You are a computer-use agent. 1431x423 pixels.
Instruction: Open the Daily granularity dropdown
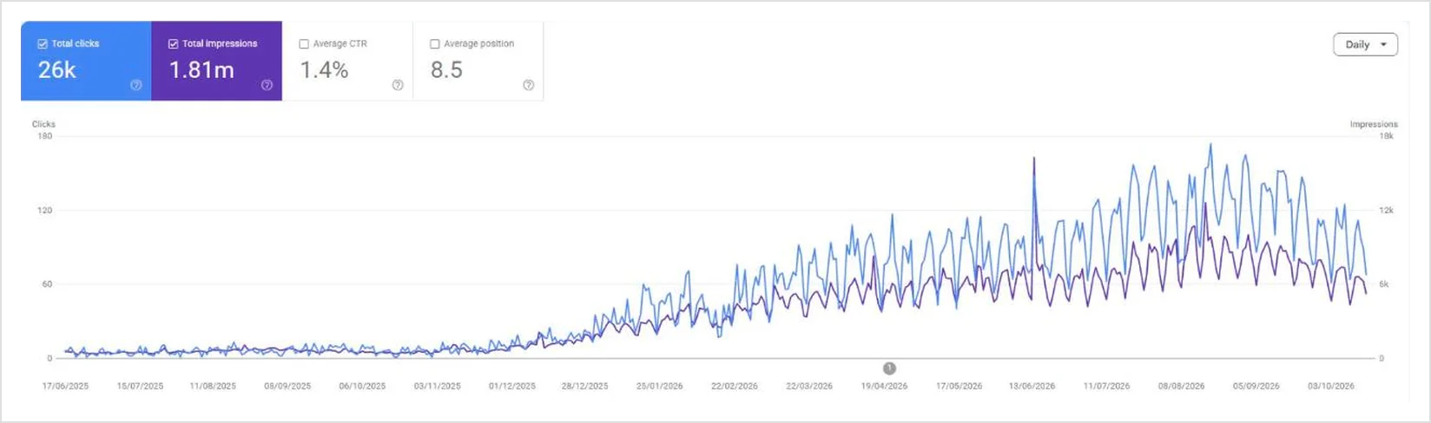tap(1365, 44)
